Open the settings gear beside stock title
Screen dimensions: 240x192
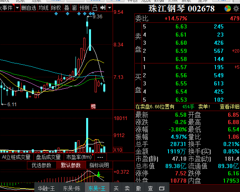(236, 9)
